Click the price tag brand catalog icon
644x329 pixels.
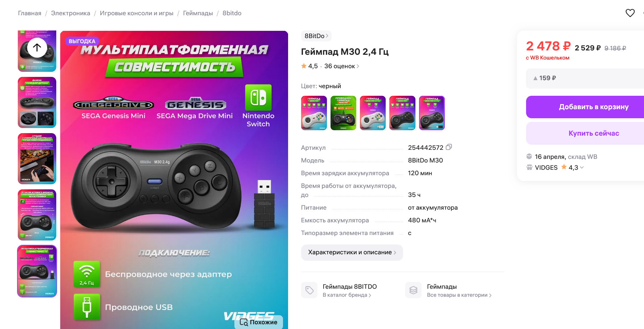[x=309, y=290]
